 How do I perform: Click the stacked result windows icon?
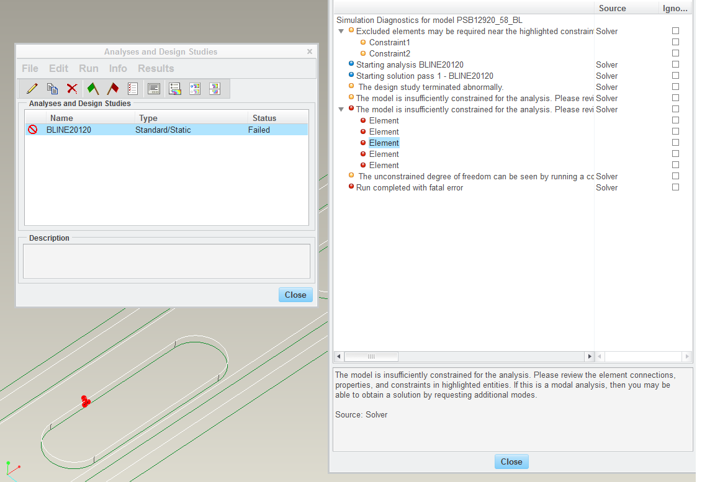215,88
